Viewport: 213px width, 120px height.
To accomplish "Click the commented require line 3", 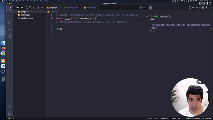I will point(91,22).
